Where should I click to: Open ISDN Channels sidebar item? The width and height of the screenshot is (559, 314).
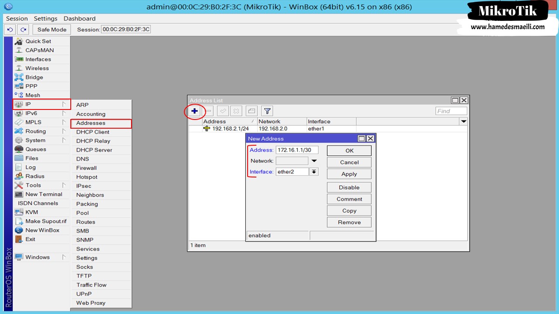pyautogui.click(x=41, y=203)
